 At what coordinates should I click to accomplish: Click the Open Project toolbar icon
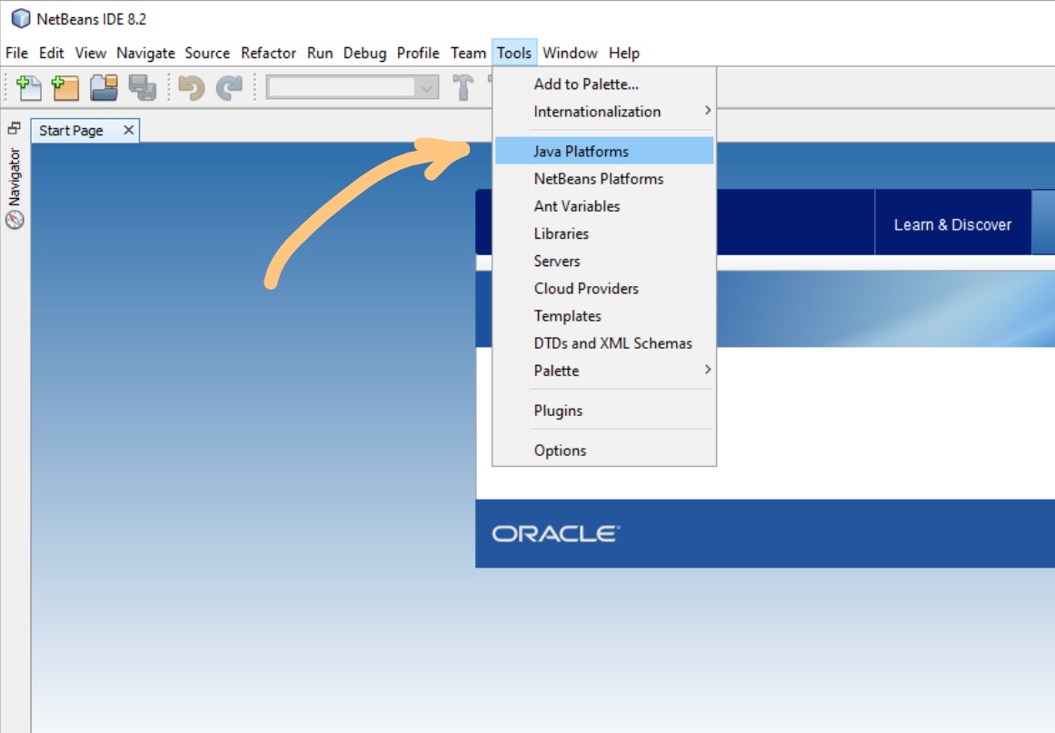click(104, 87)
